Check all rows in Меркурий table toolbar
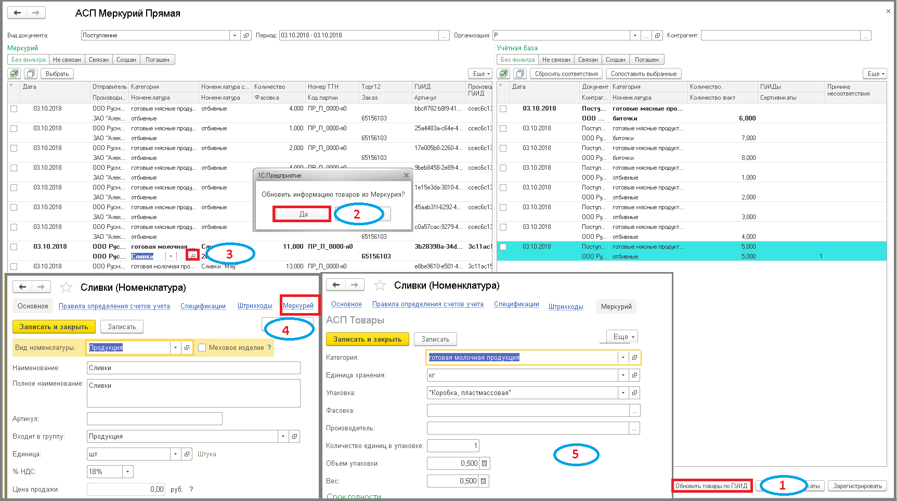This screenshot has height=501, width=897. pos(15,74)
